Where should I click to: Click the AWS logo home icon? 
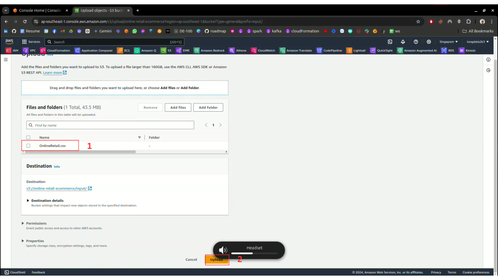9,41
